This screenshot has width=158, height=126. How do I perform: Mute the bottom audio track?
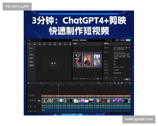35,111
